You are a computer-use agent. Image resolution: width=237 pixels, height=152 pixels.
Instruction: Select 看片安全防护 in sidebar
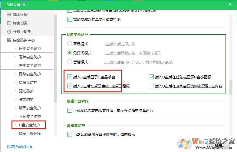[30, 57]
